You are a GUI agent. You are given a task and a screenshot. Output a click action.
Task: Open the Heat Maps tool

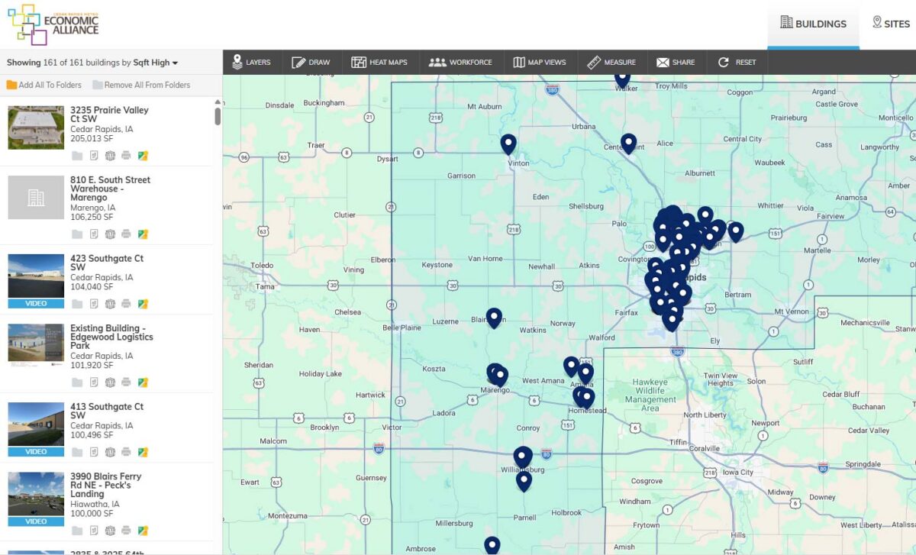379,62
